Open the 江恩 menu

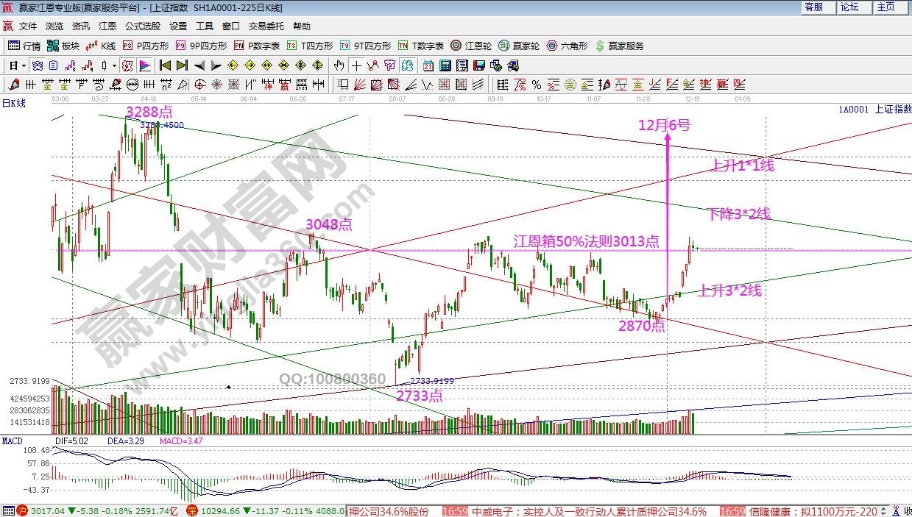[x=107, y=26]
